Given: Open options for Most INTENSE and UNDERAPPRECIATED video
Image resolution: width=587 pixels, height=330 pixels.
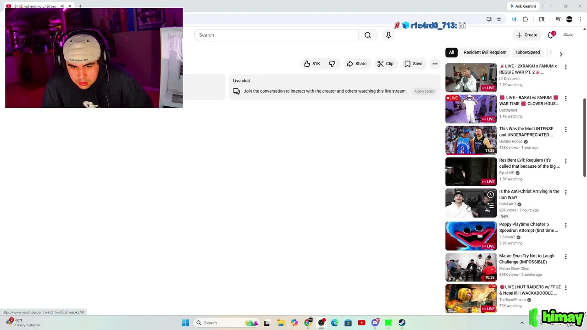Looking at the screenshot, I should tap(565, 130).
